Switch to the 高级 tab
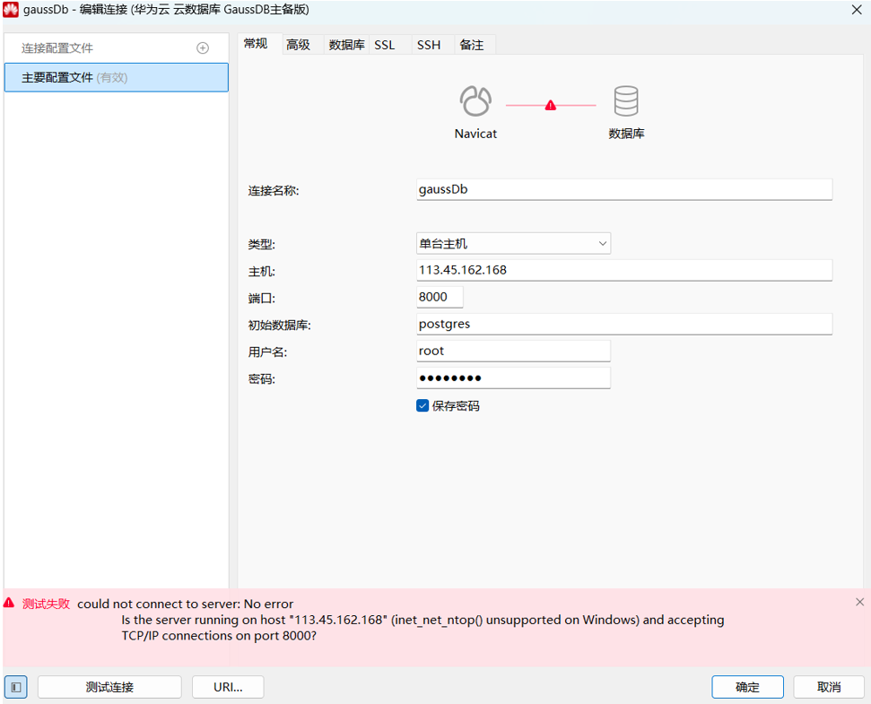Image resolution: width=871 pixels, height=704 pixels. (x=299, y=45)
